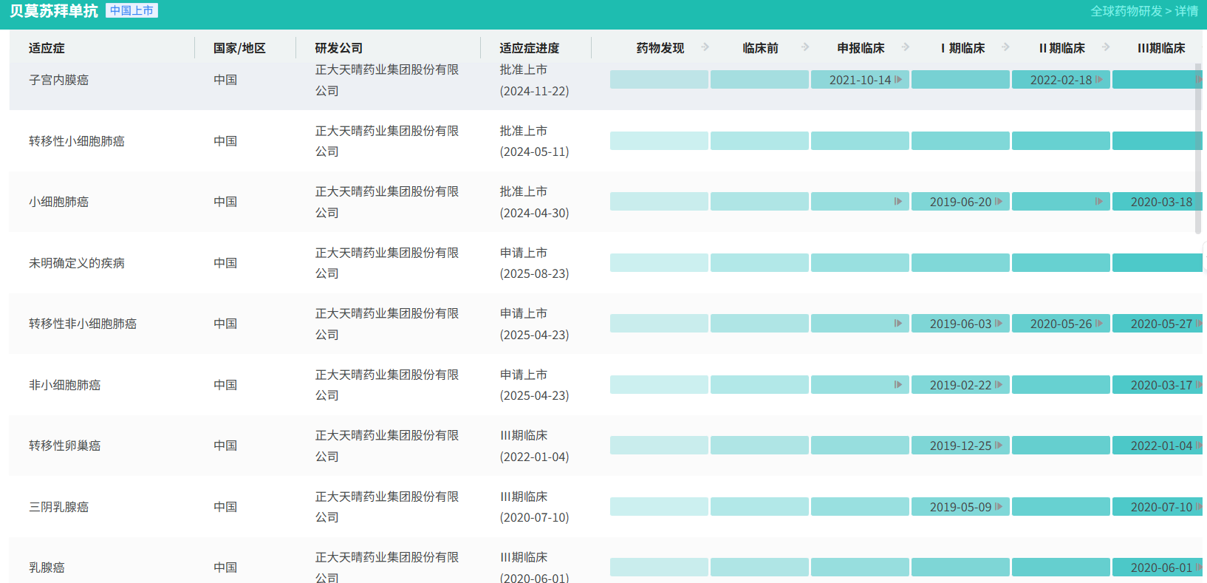The height and width of the screenshot is (583, 1207).
Task: Click the play icon beside 2022-02-18
Action: [x=1099, y=80]
